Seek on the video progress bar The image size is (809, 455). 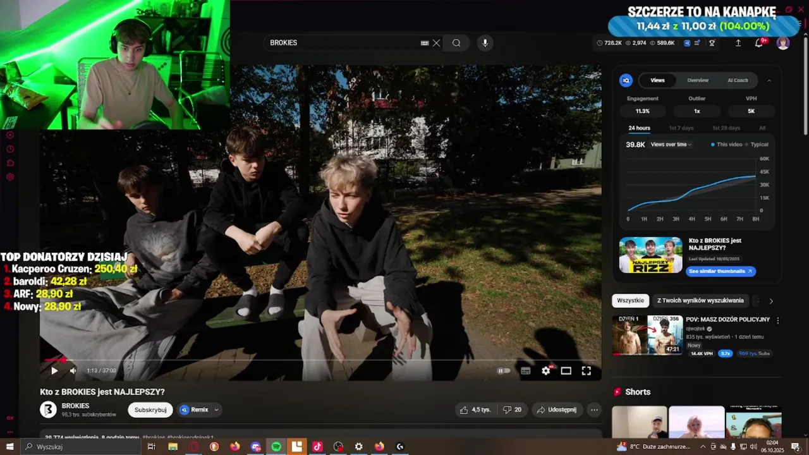(x=320, y=360)
